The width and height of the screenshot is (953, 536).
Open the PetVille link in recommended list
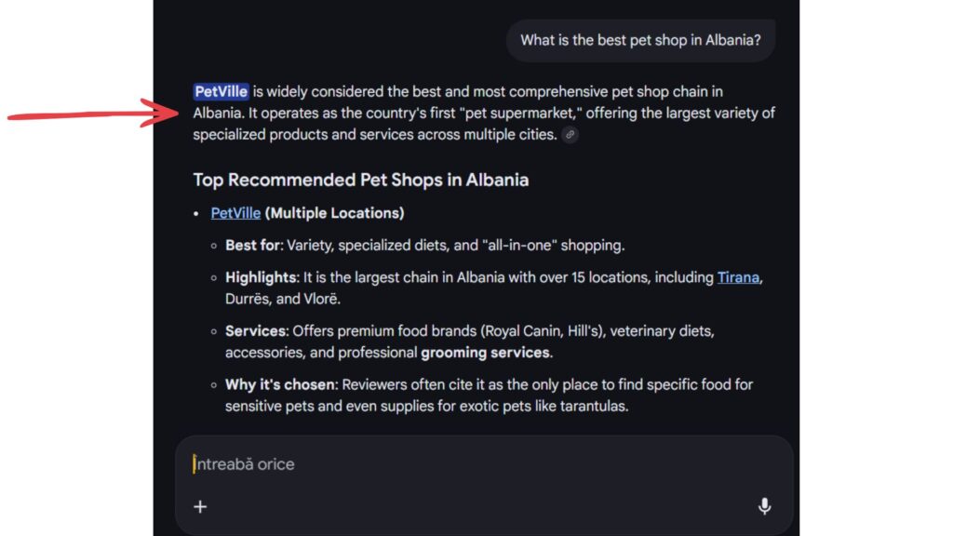[235, 213]
